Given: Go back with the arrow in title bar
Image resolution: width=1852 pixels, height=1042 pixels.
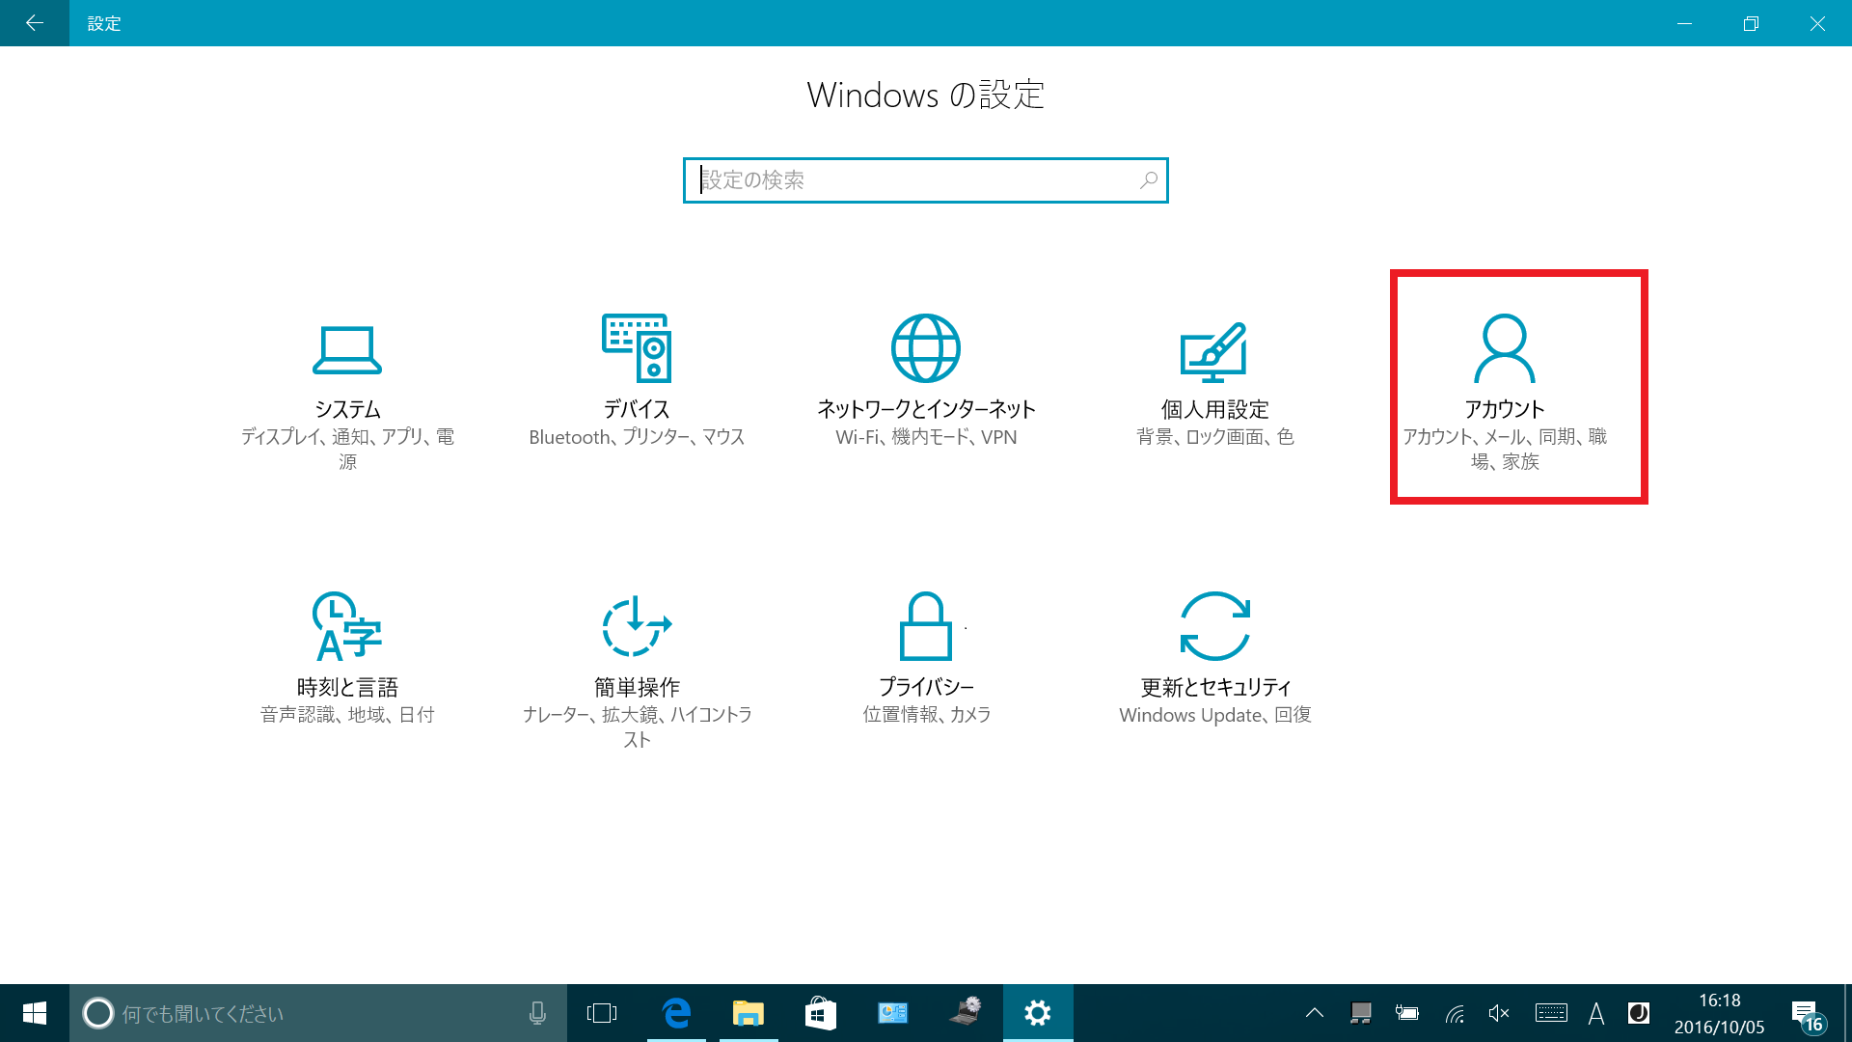Looking at the screenshot, I should 35,23.
